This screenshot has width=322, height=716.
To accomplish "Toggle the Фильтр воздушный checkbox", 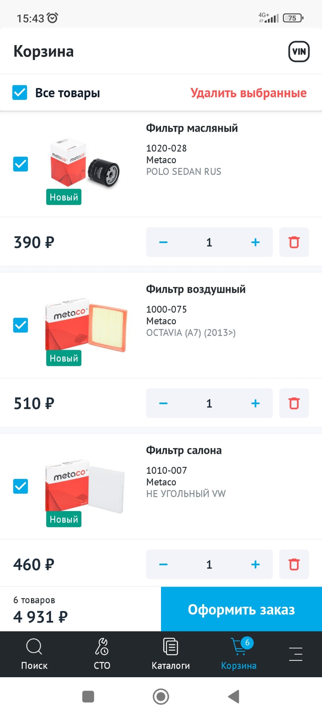I will coord(20,325).
